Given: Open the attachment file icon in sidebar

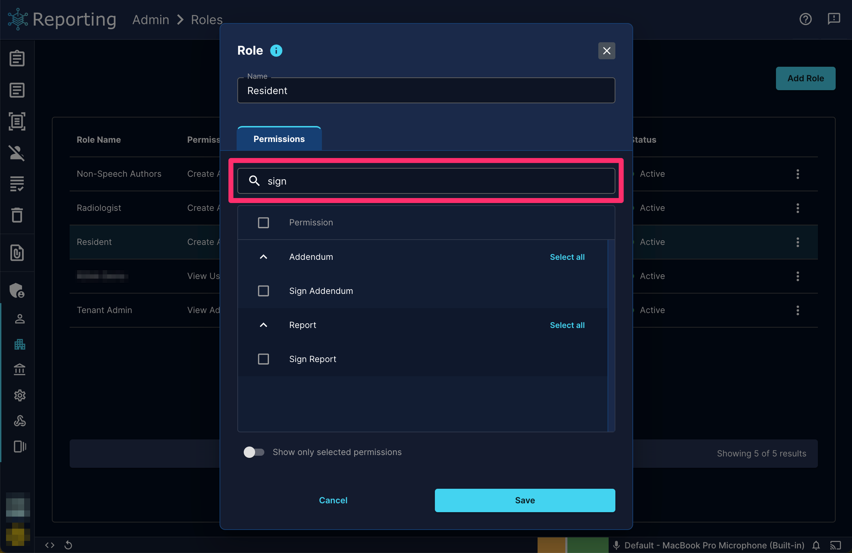Looking at the screenshot, I should 17,253.
